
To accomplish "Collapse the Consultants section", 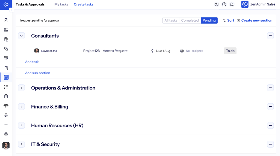I will pos(21,36).
